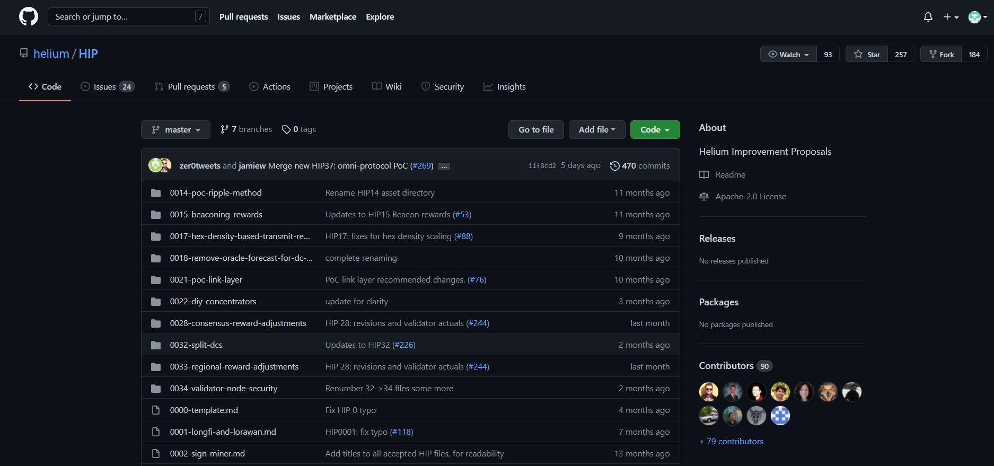
Task: Click the Go to file button
Action: click(x=536, y=129)
